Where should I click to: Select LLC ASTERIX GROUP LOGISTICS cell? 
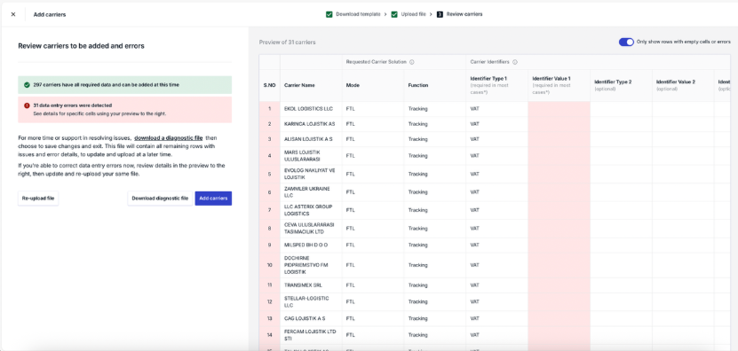(311, 210)
